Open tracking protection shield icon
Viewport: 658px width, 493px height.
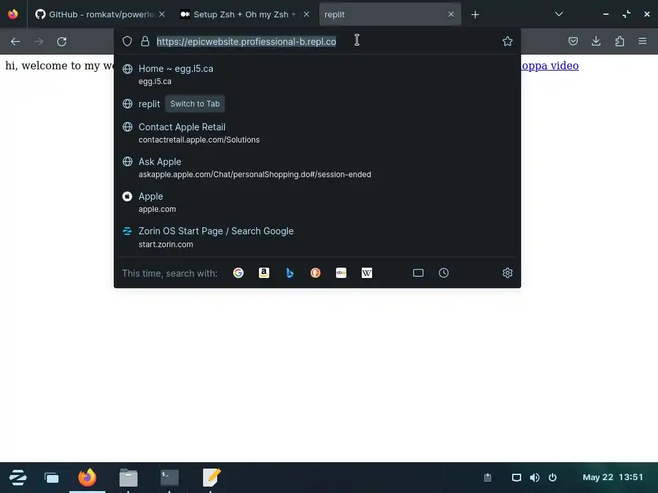point(127,41)
